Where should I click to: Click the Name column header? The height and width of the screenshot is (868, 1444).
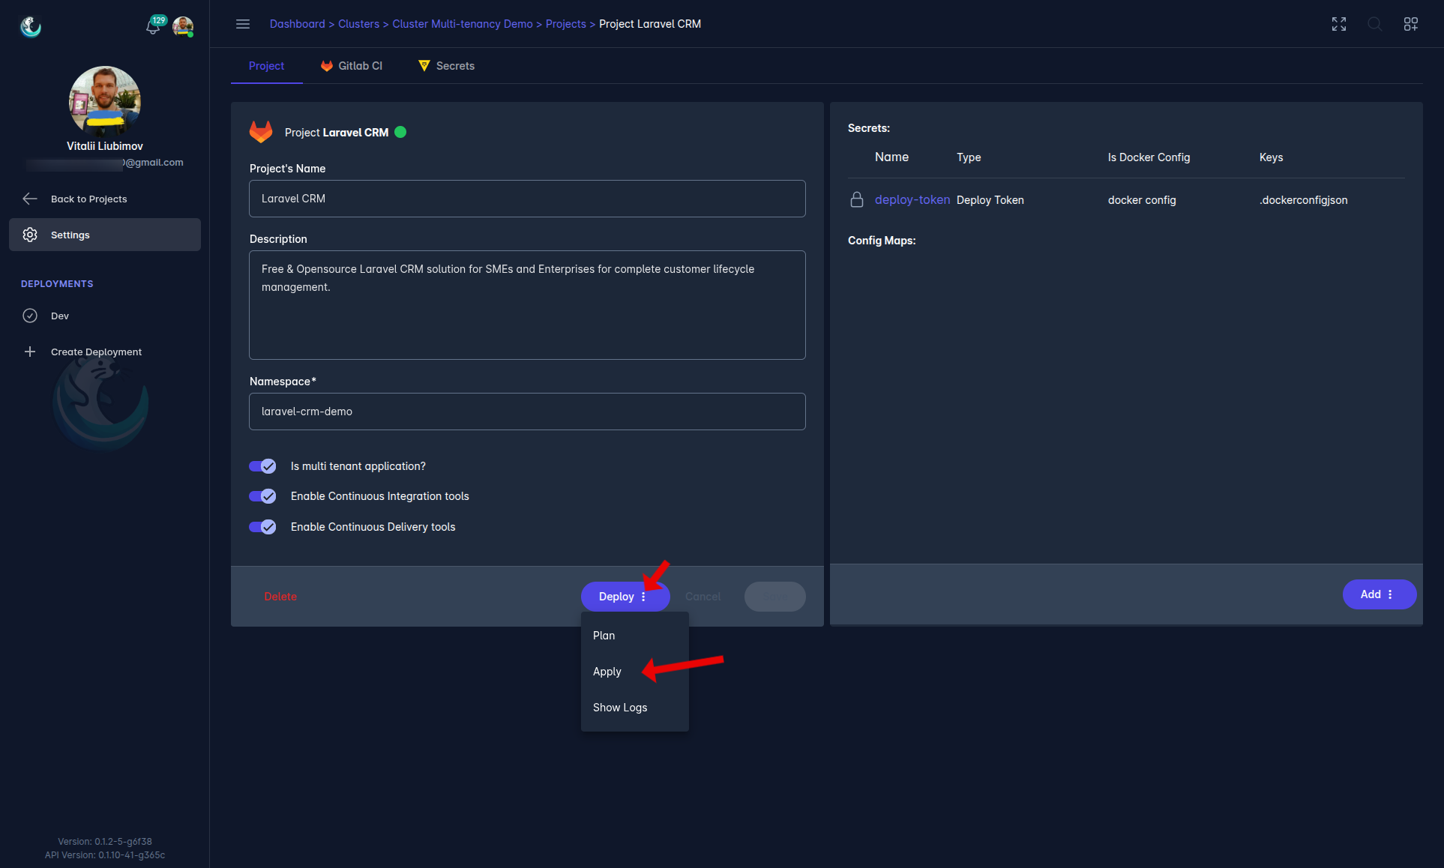click(x=891, y=157)
